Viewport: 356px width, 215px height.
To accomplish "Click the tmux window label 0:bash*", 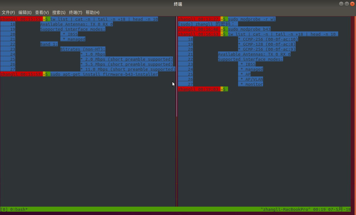I will pos(19,209).
